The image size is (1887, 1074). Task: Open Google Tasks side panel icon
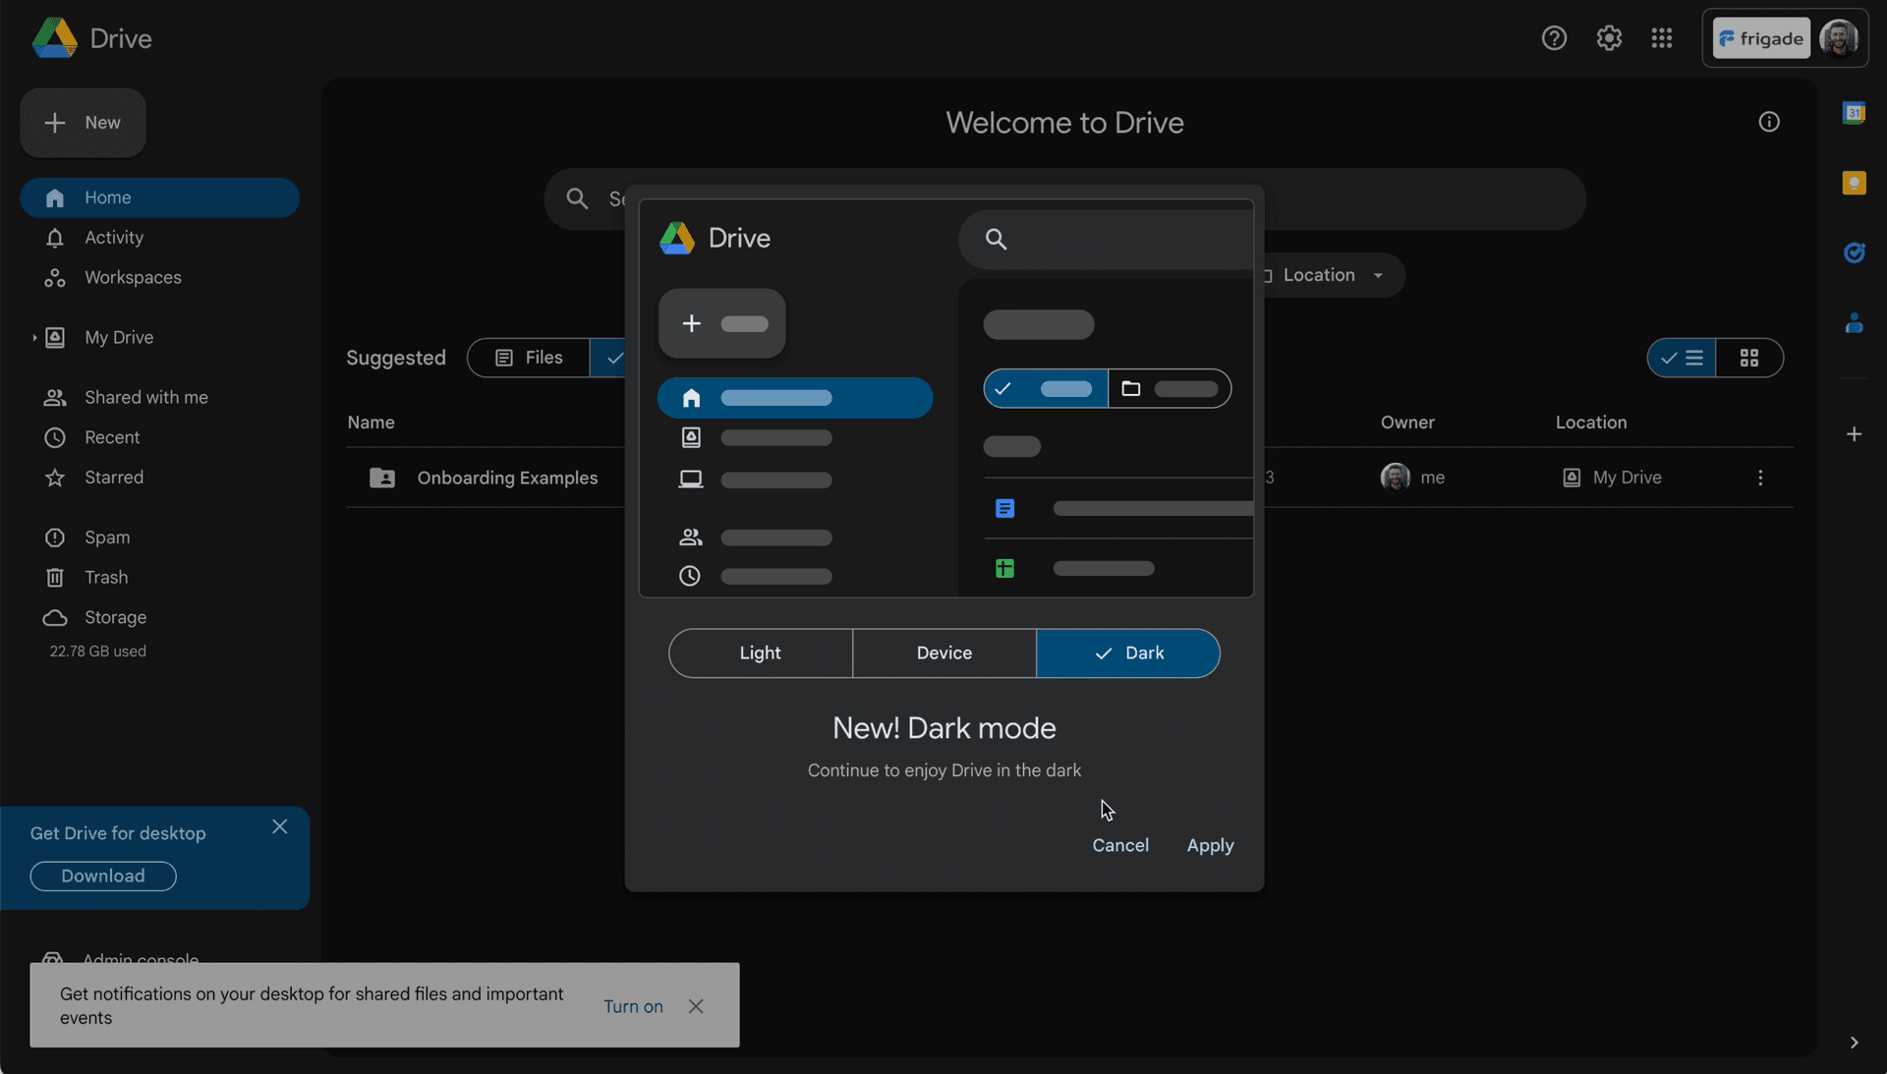[1855, 254]
